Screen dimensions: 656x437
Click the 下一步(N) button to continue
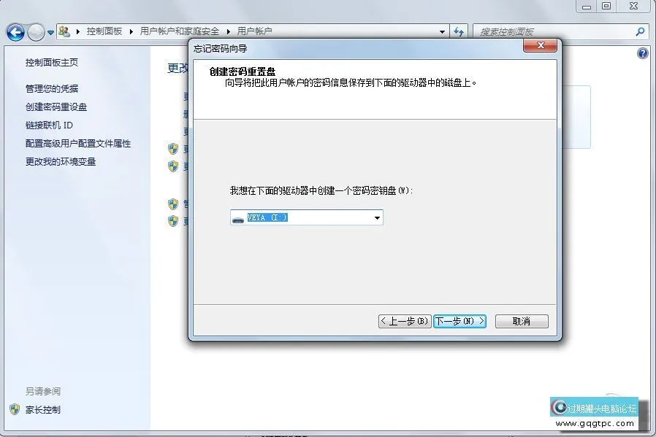coord(459,321)
